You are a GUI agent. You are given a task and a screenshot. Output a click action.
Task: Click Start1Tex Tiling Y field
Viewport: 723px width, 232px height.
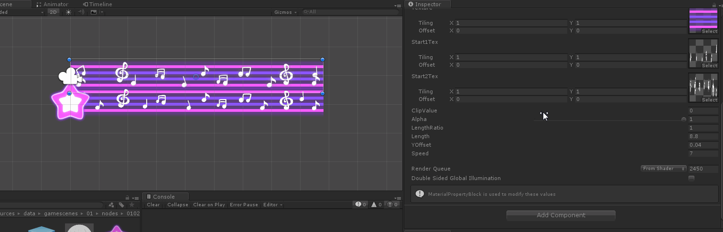click(x=631, y=57)
